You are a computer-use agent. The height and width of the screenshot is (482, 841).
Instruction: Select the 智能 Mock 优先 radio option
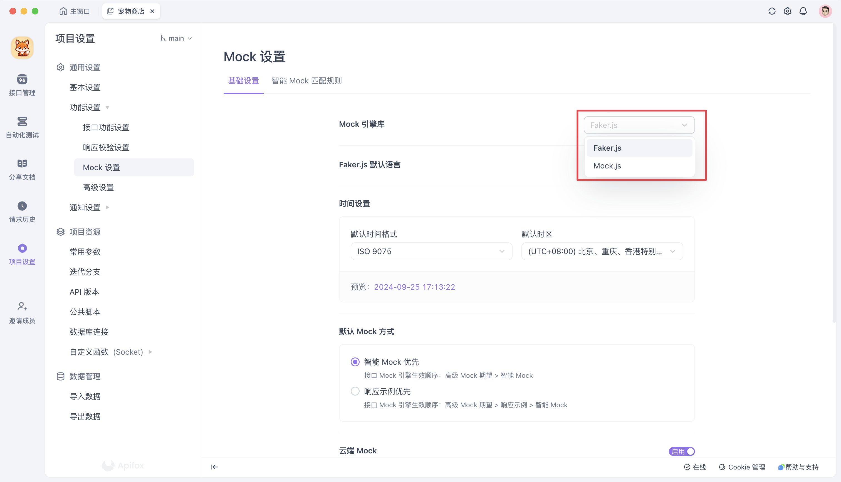(x=355, y=362)
